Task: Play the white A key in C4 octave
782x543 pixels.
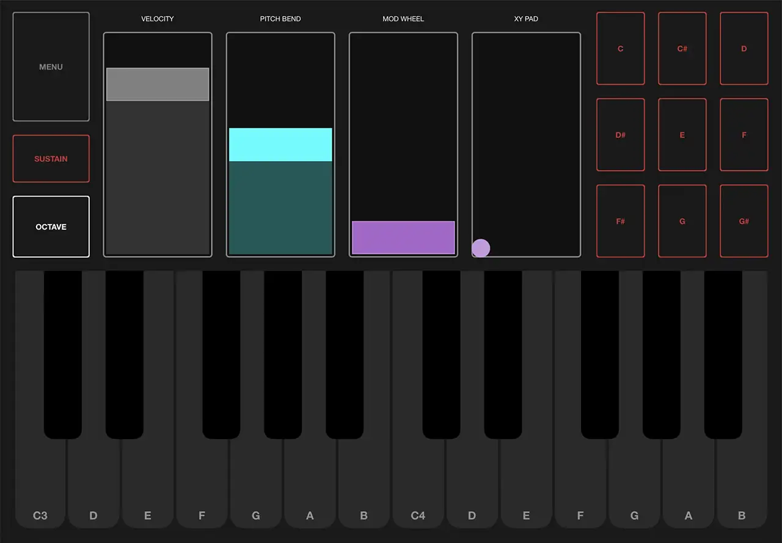Action: point(688,483)
